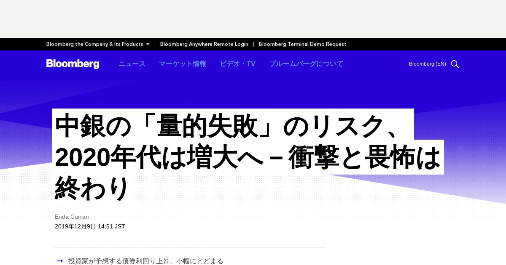Expand Bloomberg the Company & Its Products dropdown
This screenshot has width=506, height=265.
pyautogui.click(x=98, y=44)
